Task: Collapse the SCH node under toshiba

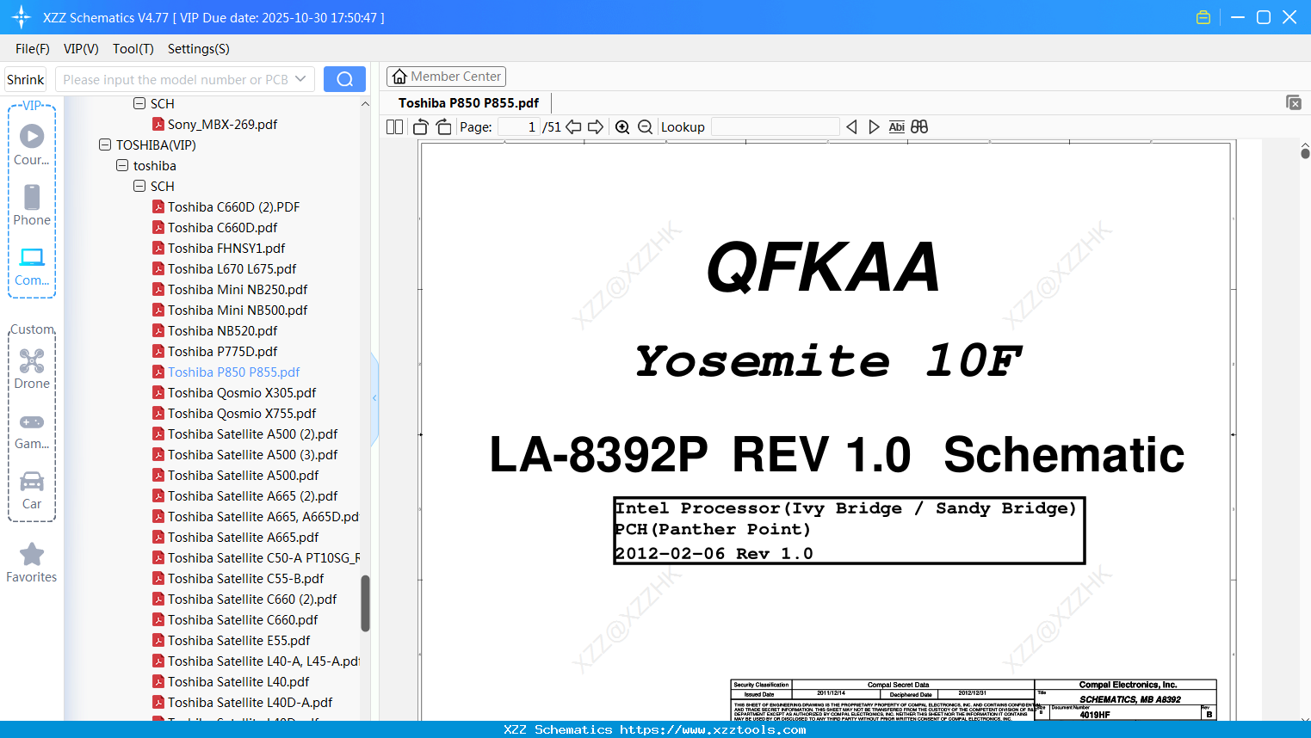Action: [139, 186]
